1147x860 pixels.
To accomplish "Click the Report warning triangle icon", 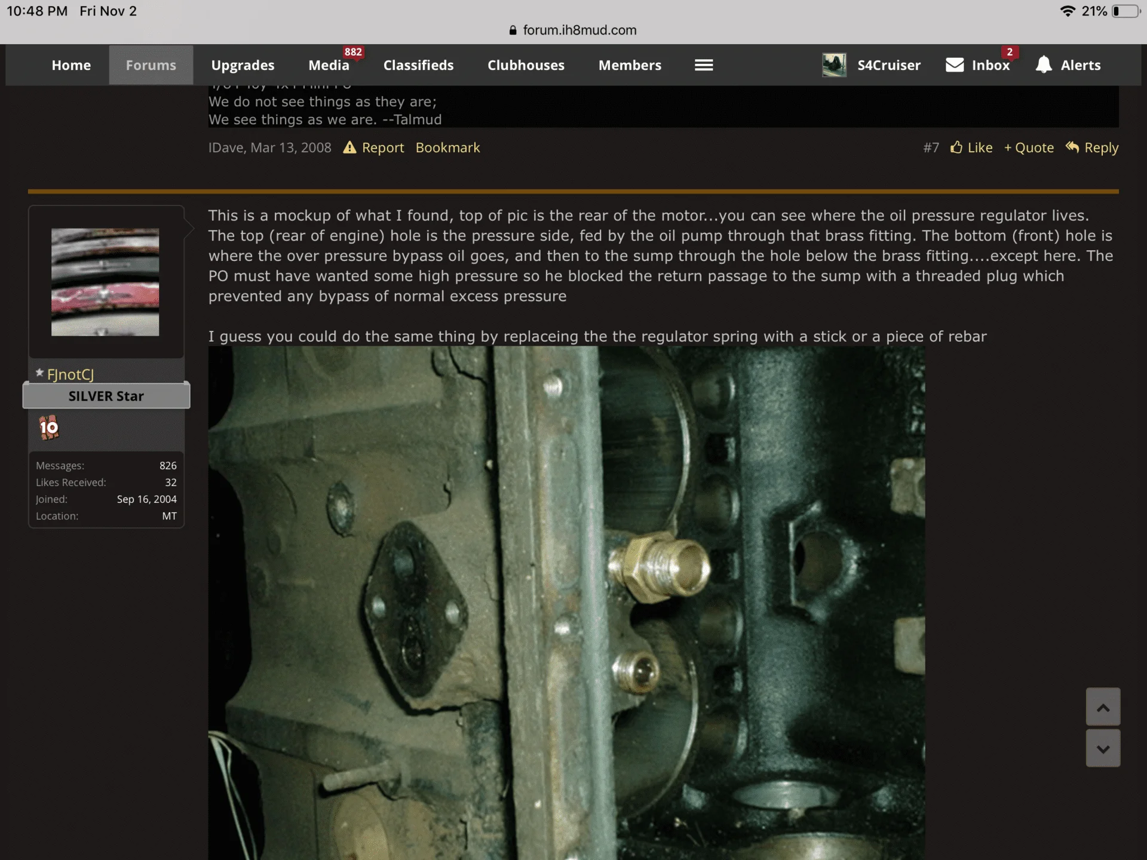I will point(349,148).
